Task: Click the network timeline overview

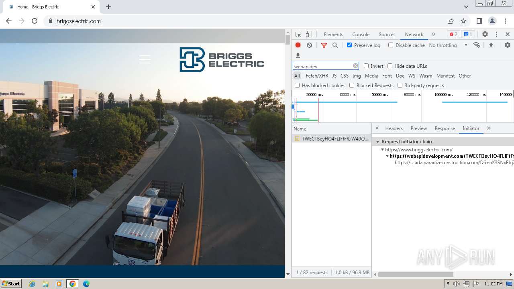Action: (403, 106)
